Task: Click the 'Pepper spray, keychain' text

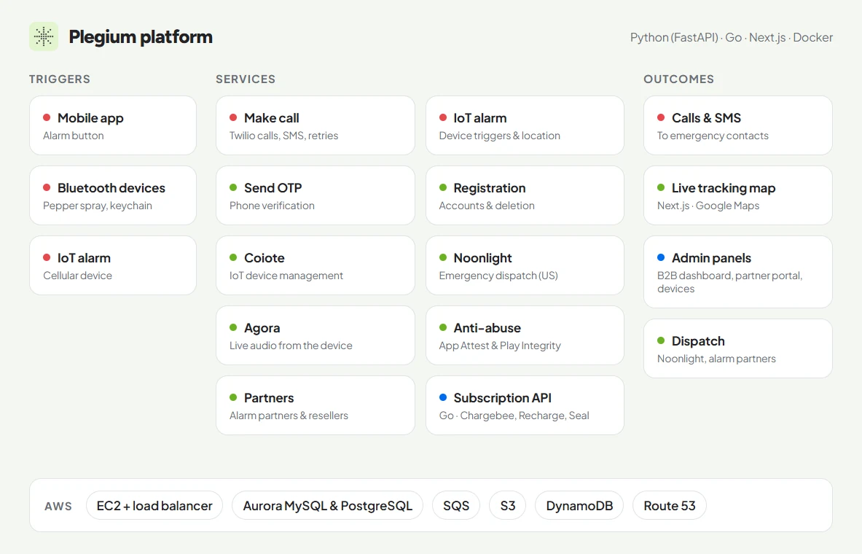Action: (98, 206)
